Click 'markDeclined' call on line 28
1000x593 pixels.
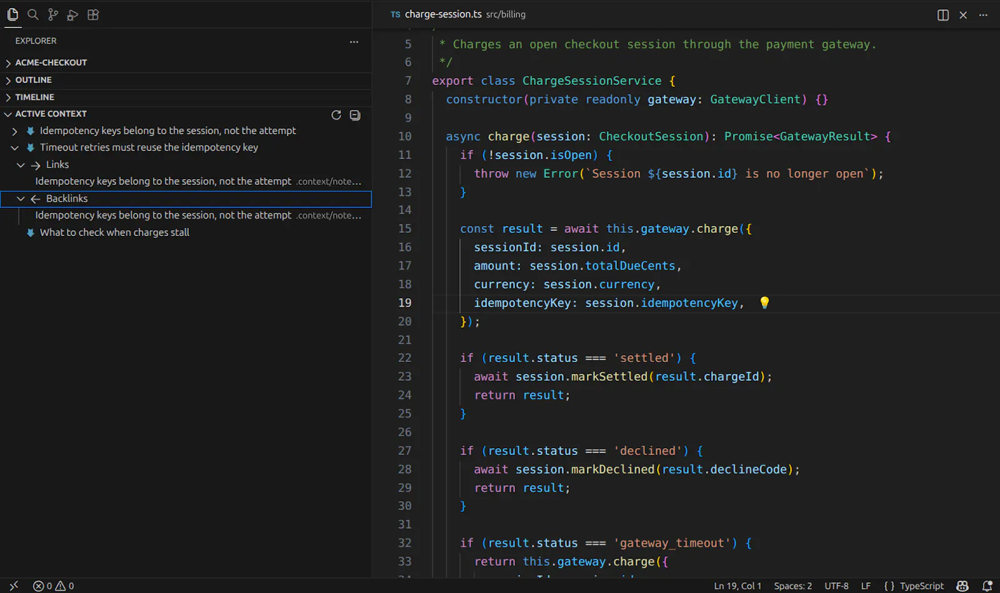coord(612,469)
